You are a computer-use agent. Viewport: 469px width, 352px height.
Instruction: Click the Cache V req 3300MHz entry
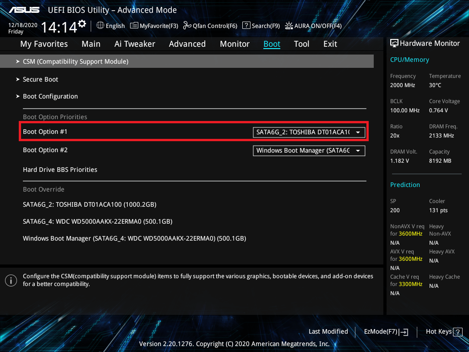[406, 280]
